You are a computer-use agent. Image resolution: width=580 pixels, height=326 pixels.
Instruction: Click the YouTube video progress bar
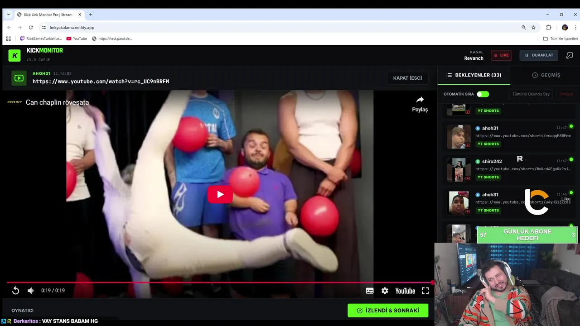(x=220, y=282)
